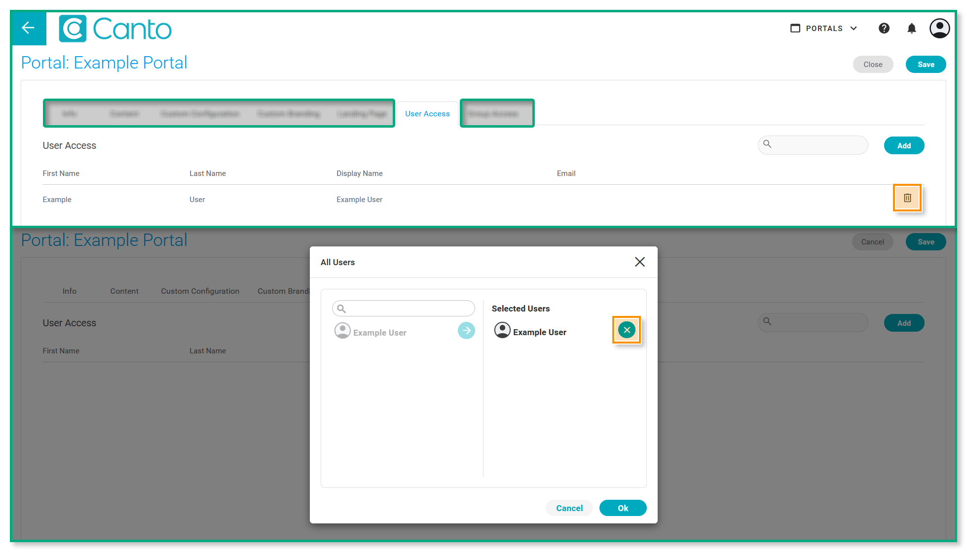The height and width of the screenshot is (552, 967).
Task: Click the top Save button
Action: click(x=926, y=65)
